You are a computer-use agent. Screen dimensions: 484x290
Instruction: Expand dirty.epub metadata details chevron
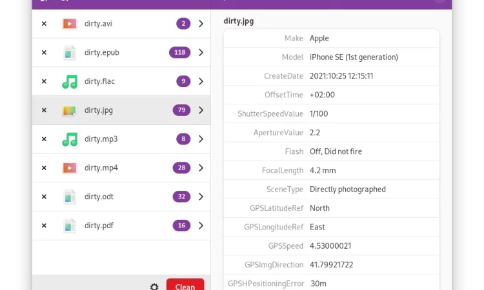point(201,52)
